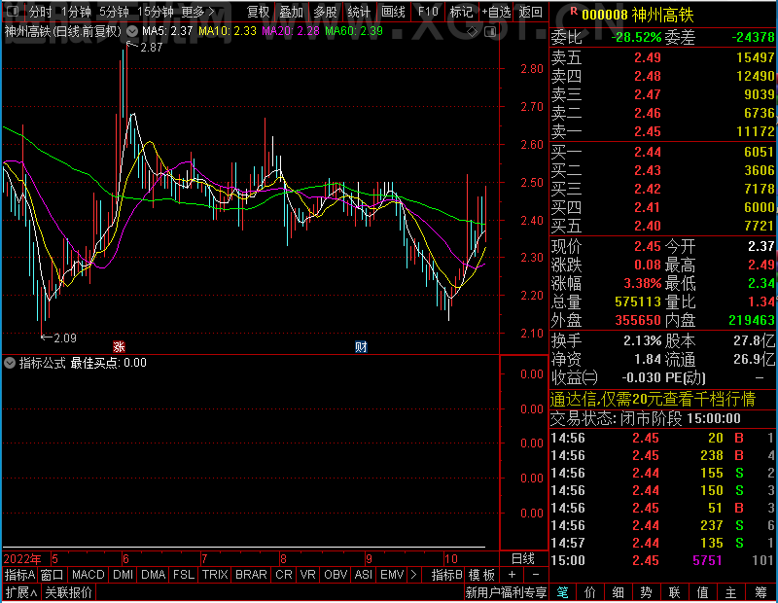
Task: Open the MA settings circular dropdown arrow
Action: [132, 31]
